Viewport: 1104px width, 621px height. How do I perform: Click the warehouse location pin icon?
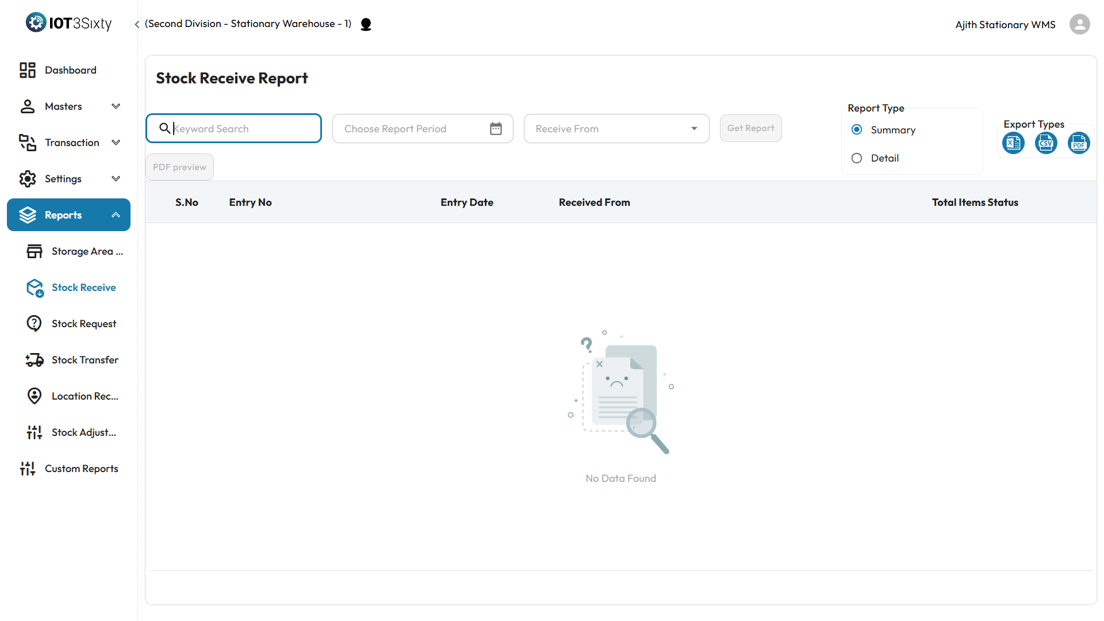click(366, 24)
